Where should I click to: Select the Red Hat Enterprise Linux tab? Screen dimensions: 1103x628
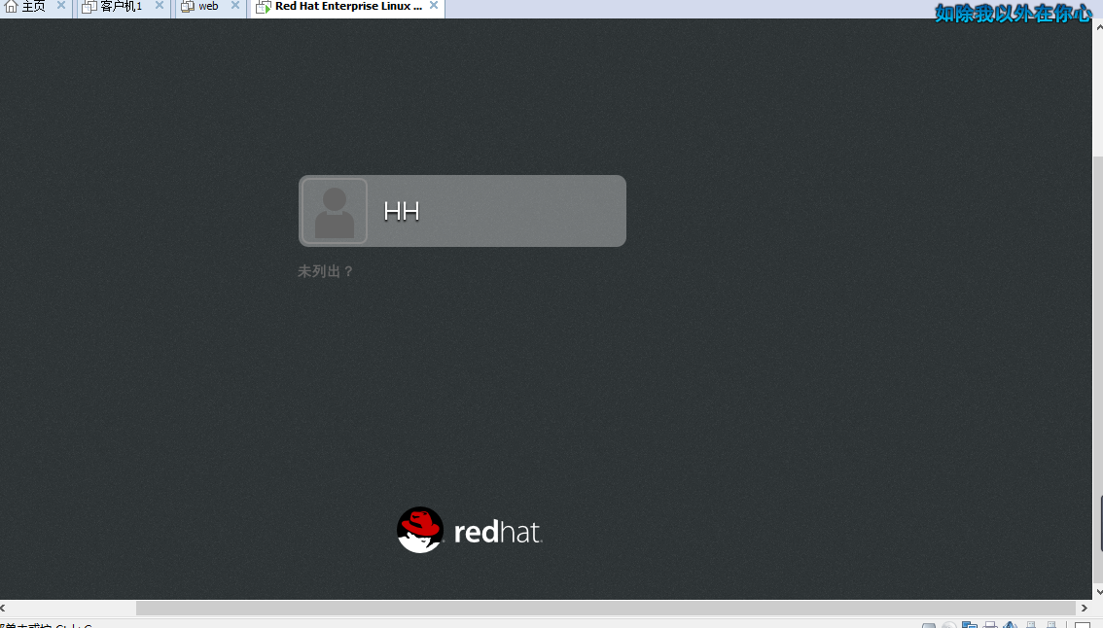pyautogui.click(x=347, y=7)
